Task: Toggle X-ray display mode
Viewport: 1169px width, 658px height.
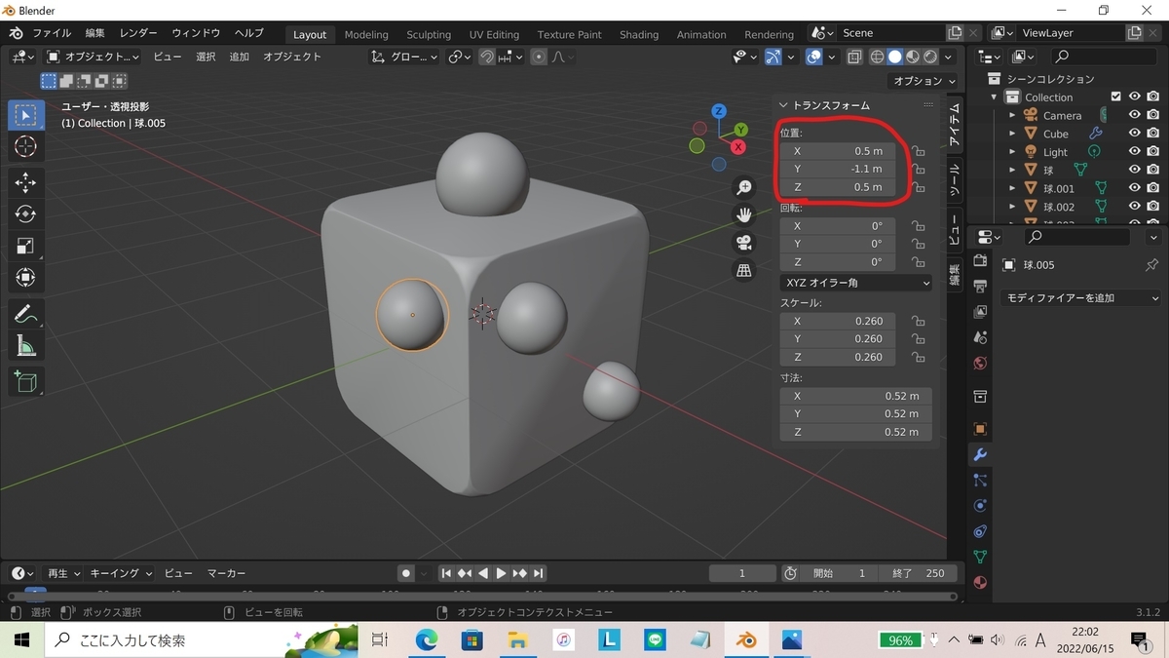Action: click(853, 57)
